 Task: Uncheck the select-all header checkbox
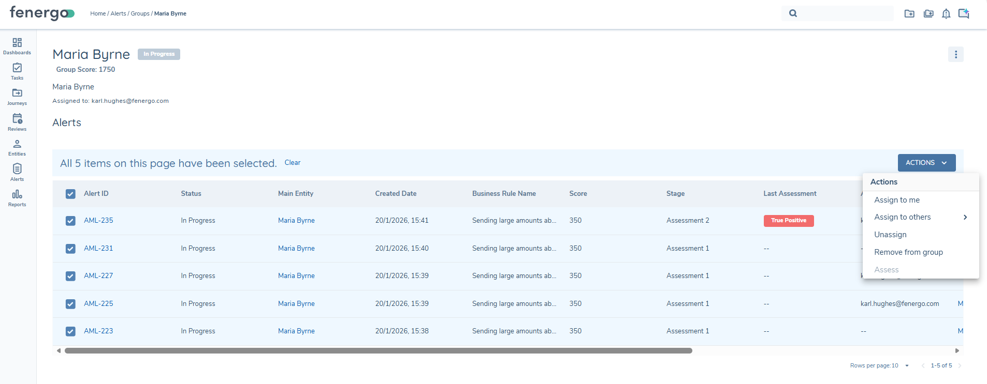point(71,194)
